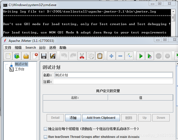Start the test with green play icon
The height and width of the screenshot is (140, 178).
pyautogui.click(x=141, y=56)
